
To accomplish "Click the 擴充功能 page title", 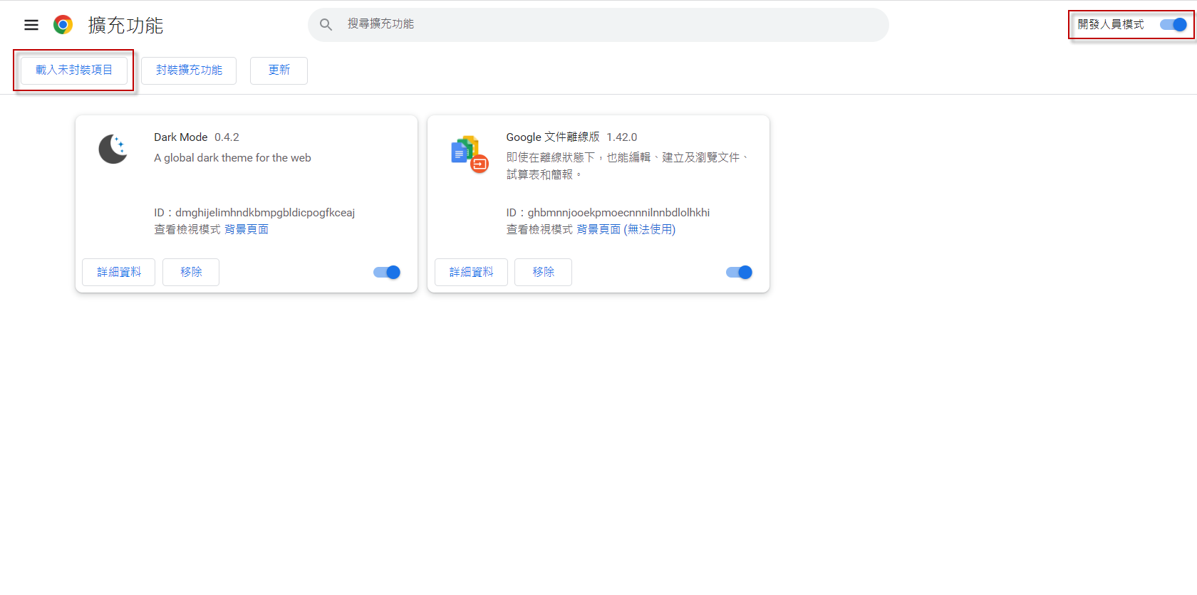I will click(x=125, y=25).
